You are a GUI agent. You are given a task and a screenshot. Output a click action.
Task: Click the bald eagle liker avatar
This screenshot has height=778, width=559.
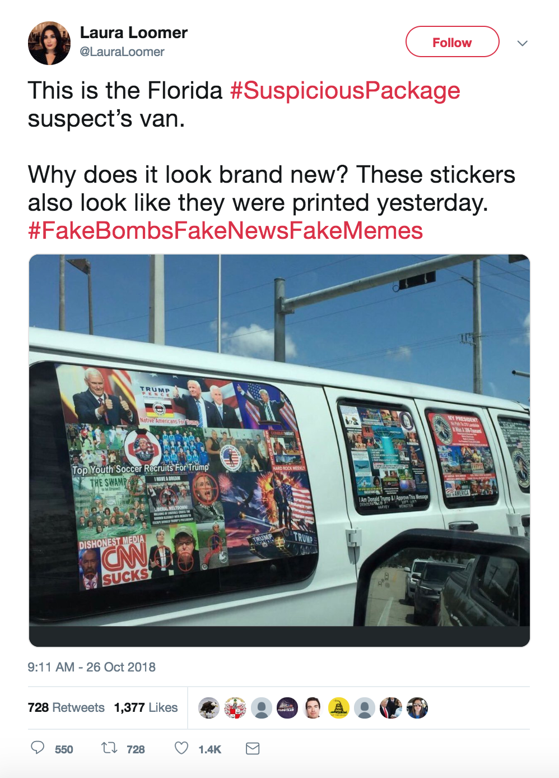click(209, 708)
